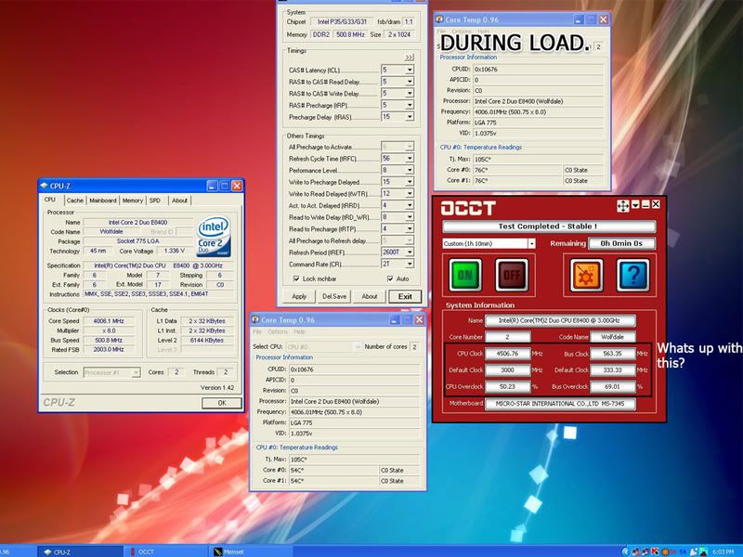743x557 pixels.
Task: Open the Help menu in the 54C Core Temp window
Action: [x=299, y=332]
